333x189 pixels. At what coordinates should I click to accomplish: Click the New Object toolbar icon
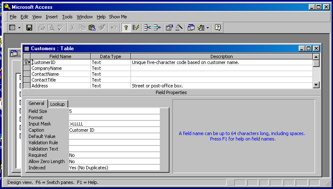point(201,28)
